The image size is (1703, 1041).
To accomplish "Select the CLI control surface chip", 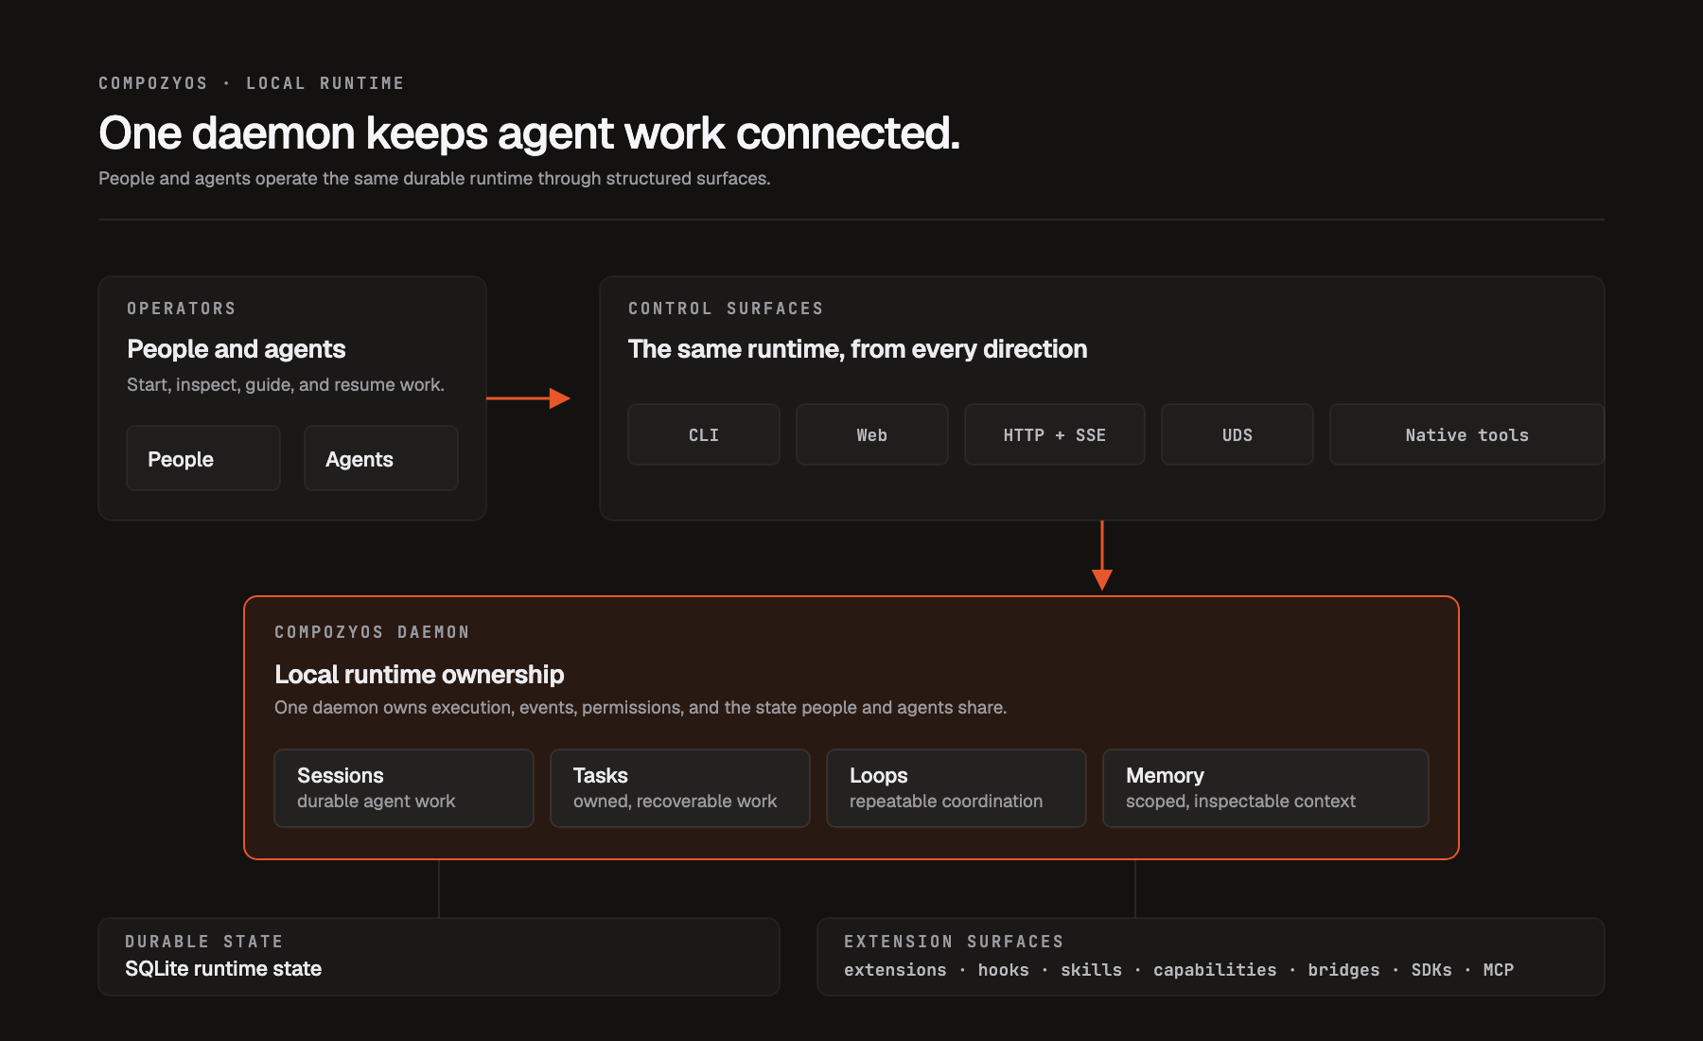I will 704,434.
